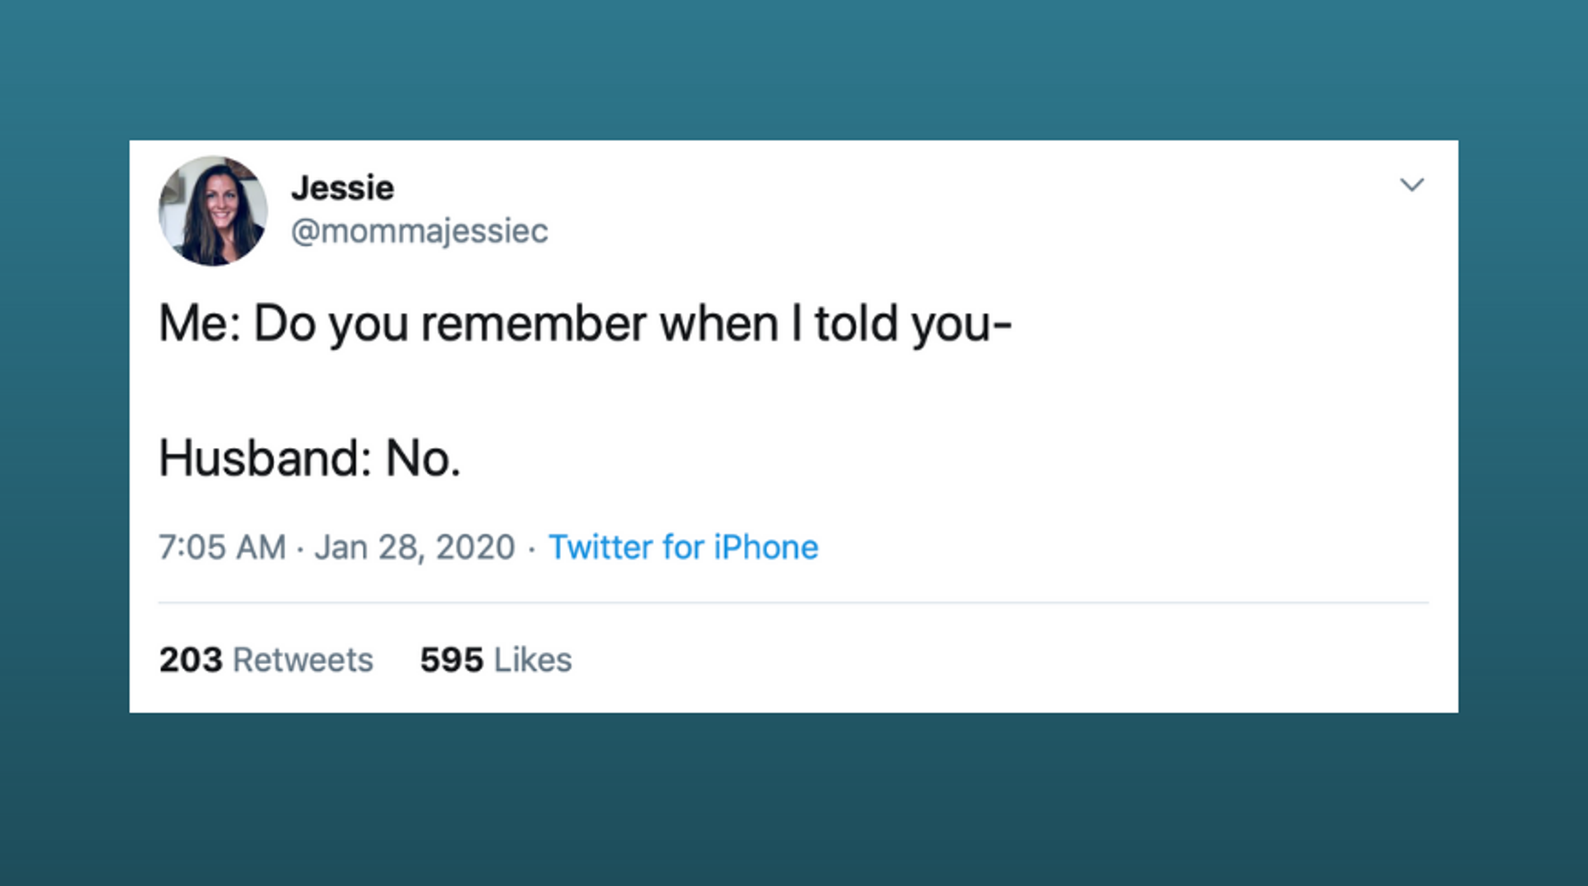Click the 7:05 AM timestamp
This screenshot has height=886, width=1588.
point(222,547)
